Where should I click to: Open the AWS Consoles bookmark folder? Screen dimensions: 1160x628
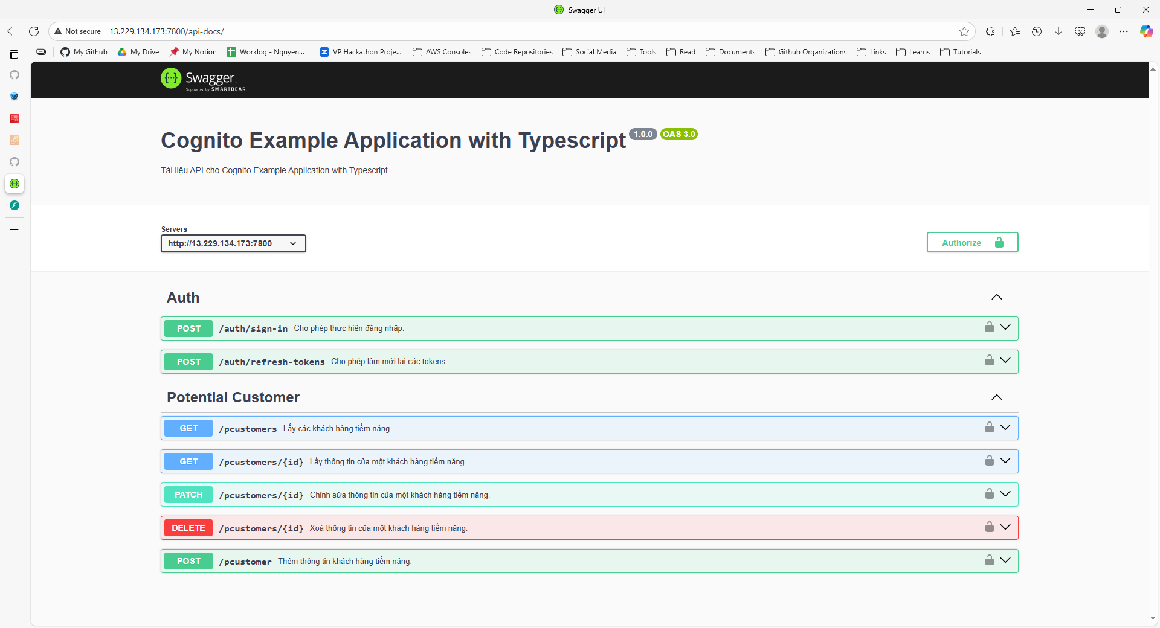pyautogui.click(x=442, y=52)
